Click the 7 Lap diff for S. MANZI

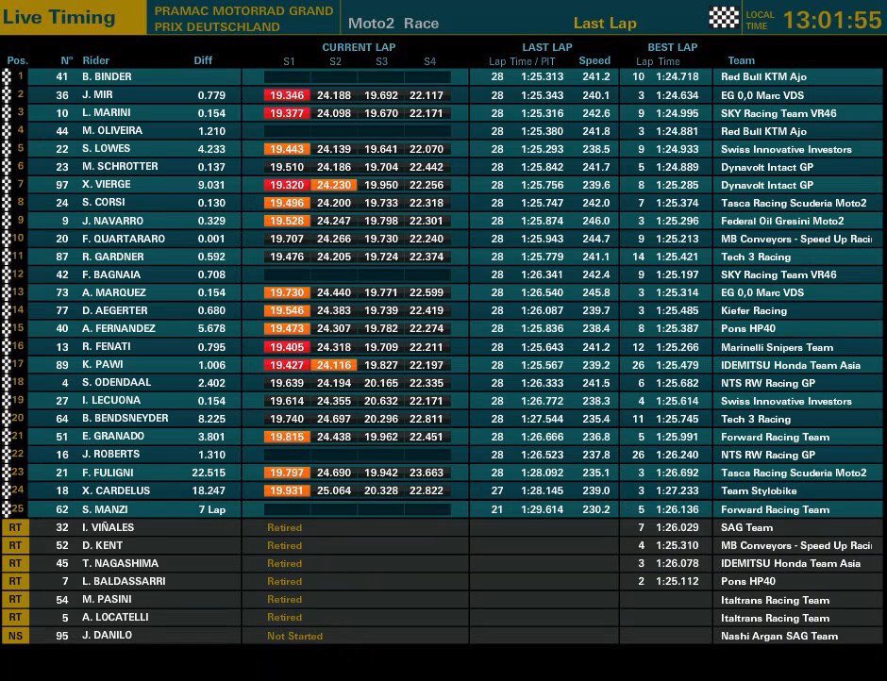click(x=212, y=509)
